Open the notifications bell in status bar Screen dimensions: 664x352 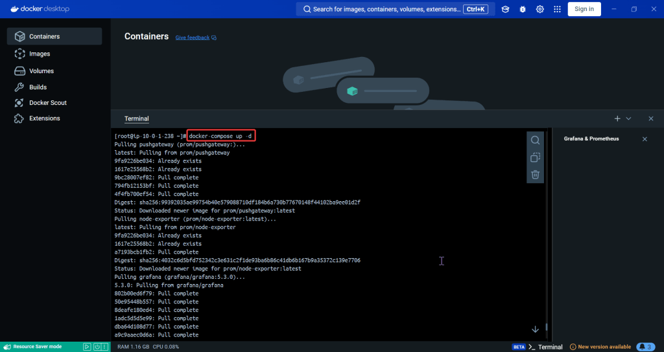click(x=645, y=347)
